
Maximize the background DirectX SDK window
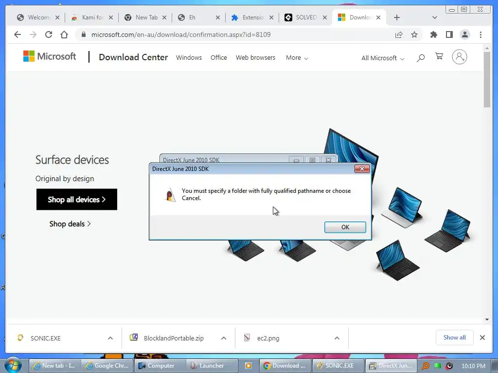pos(312,160)
